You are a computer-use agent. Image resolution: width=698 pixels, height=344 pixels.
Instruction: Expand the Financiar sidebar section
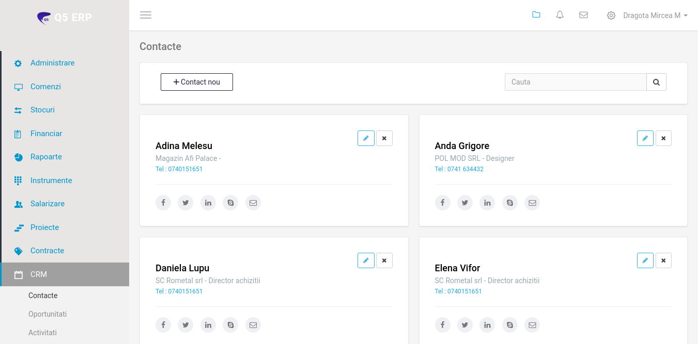46,134
